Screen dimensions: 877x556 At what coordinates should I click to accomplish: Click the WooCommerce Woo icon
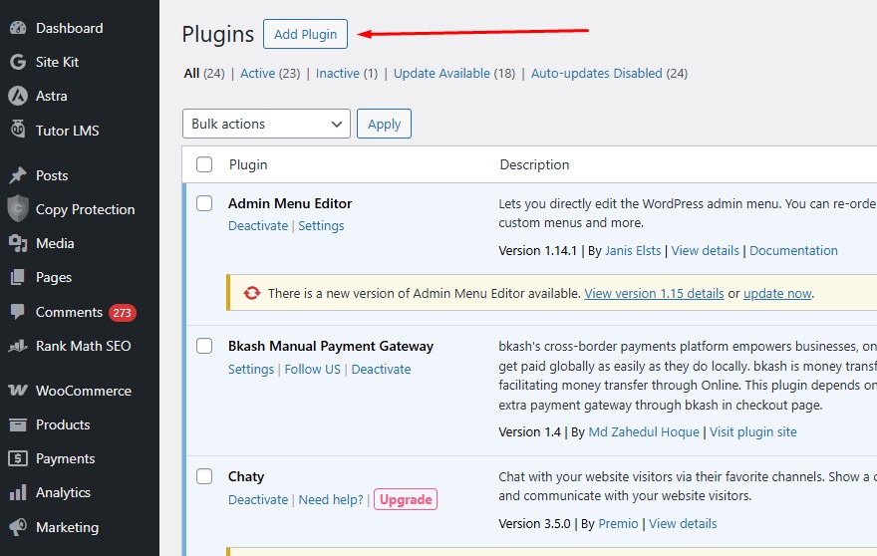(x=17, y=391)
